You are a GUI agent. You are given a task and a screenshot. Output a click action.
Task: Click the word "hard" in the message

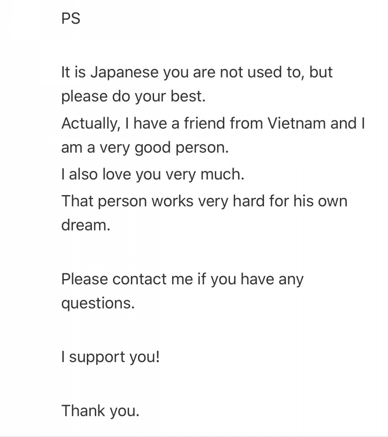(248, 201)
